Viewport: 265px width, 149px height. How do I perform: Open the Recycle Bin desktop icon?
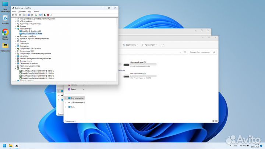[6, 18]
